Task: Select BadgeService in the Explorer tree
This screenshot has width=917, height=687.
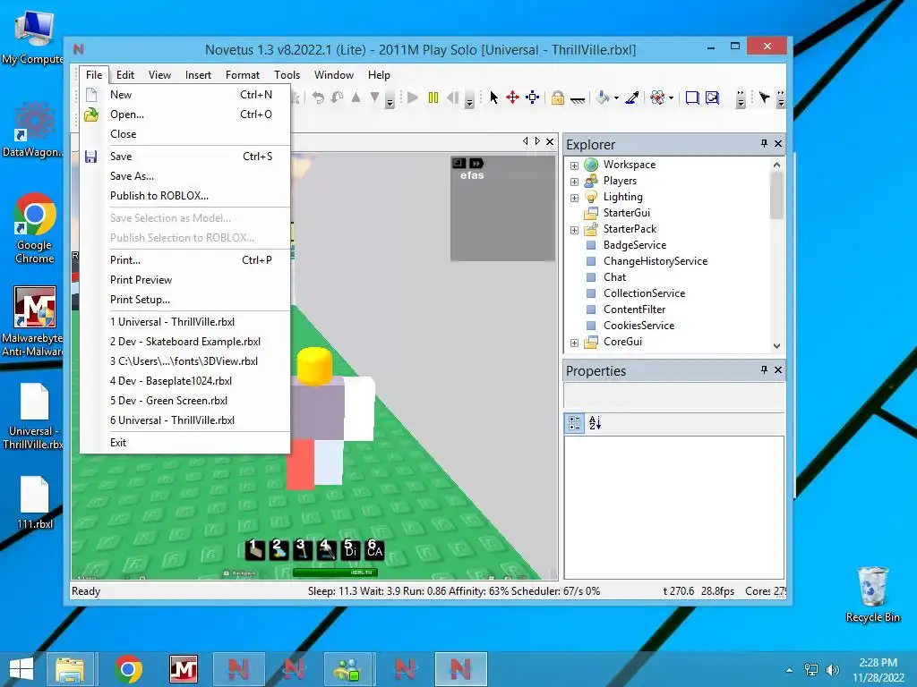Action: (635, 245)
